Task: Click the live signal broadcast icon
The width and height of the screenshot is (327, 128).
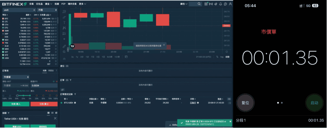Action: [211, 4]
